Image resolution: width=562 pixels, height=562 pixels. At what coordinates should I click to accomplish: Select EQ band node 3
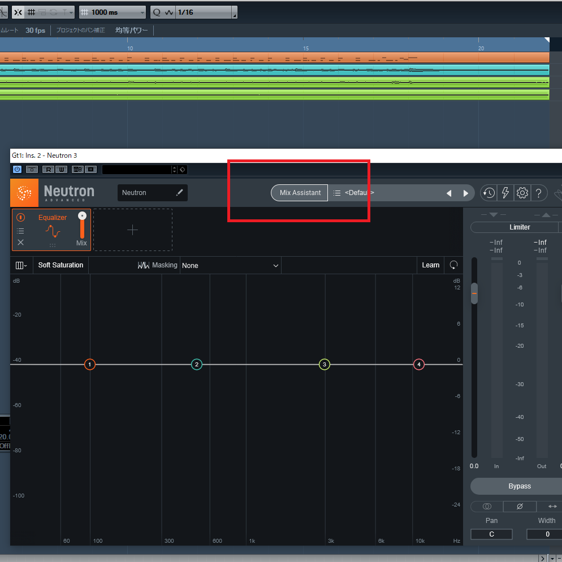(x=325, y=365)
